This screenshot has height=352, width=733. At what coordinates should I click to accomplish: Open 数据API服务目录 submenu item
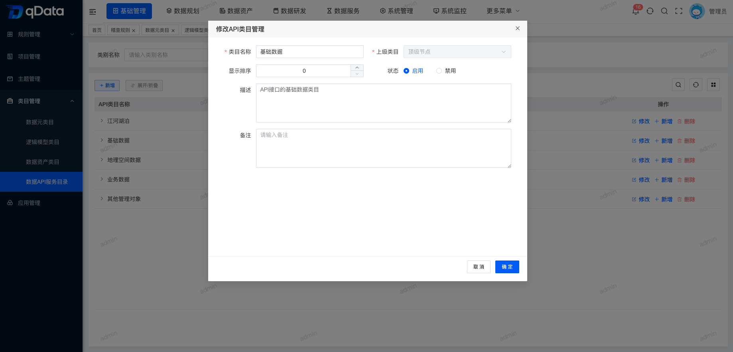coord(41,182)
